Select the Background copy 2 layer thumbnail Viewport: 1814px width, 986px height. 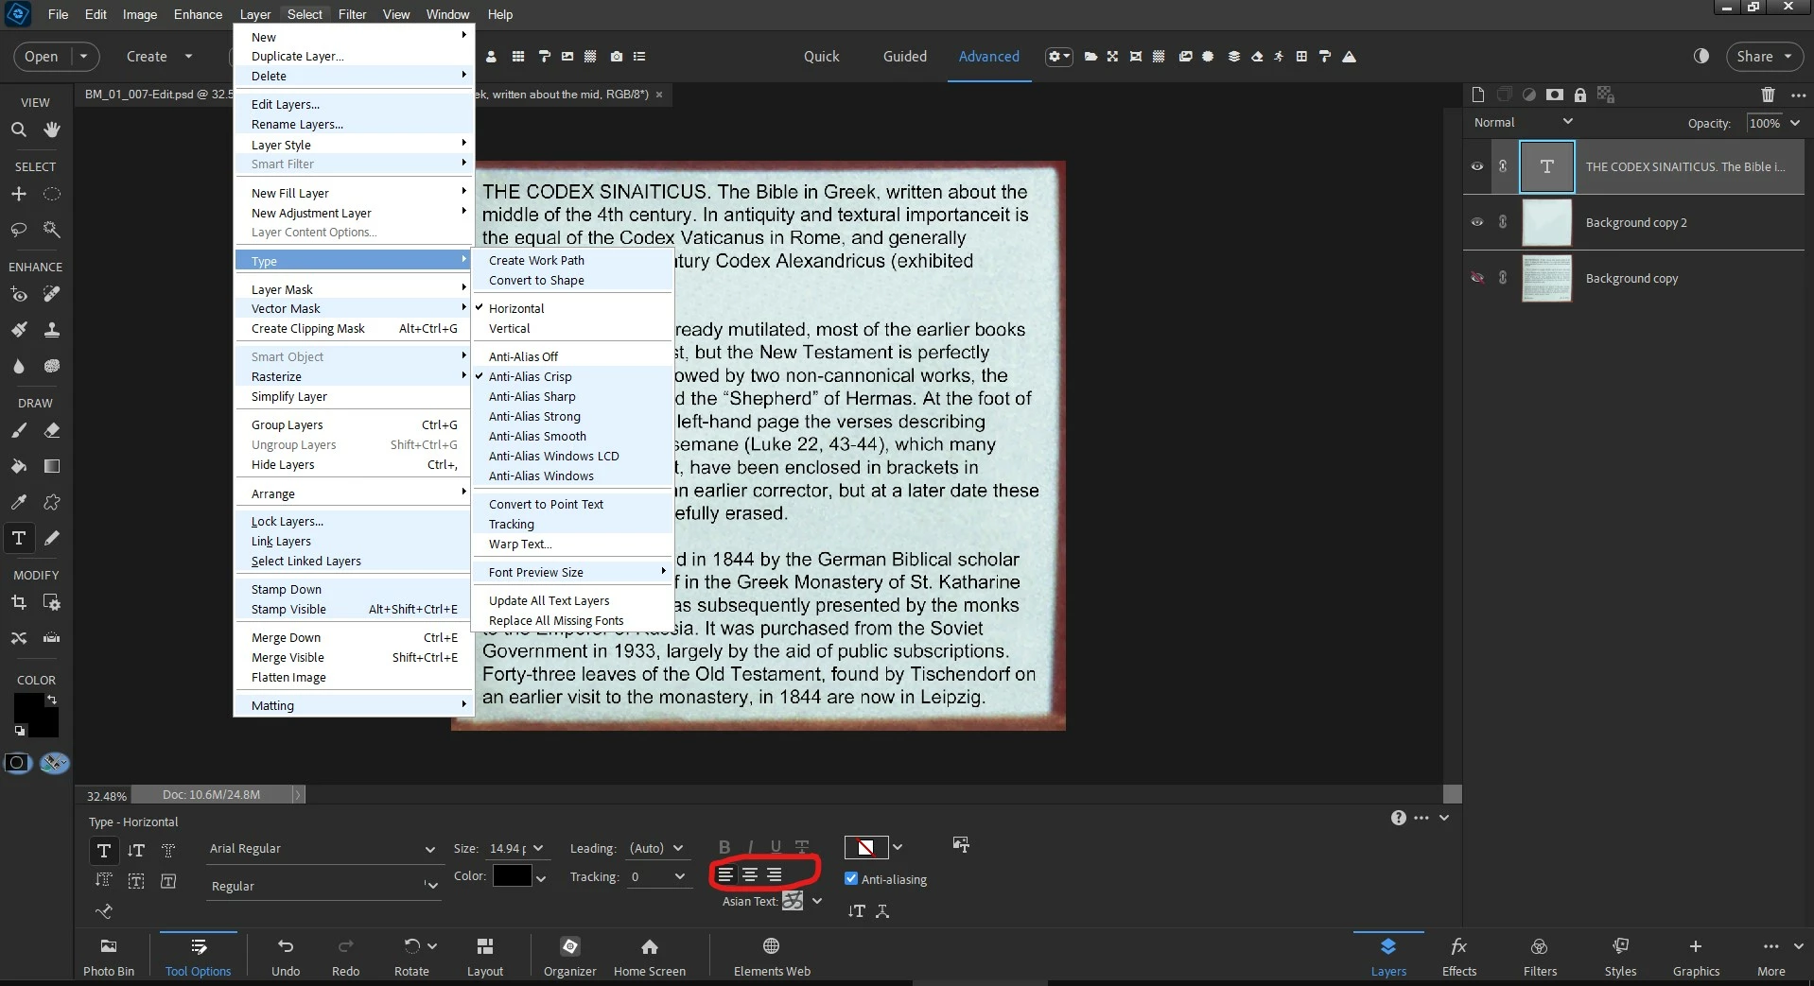[x=1546, y=222]
